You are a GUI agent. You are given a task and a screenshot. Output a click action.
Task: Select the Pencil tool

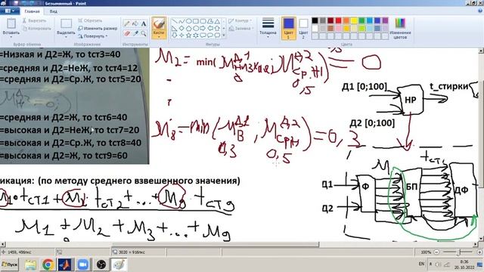[127, 23]
